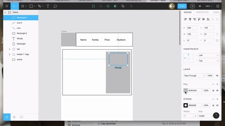Switch to the Design tab

(x=187, y=12)
